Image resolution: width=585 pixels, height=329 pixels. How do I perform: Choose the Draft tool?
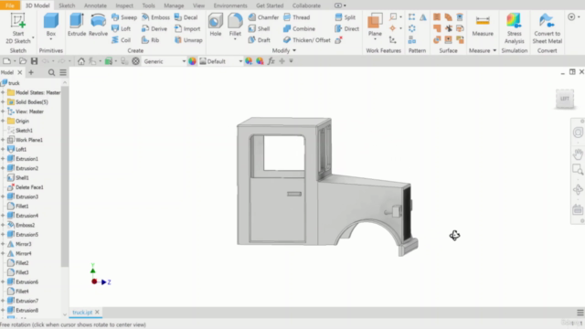click(x=259, y=40)
